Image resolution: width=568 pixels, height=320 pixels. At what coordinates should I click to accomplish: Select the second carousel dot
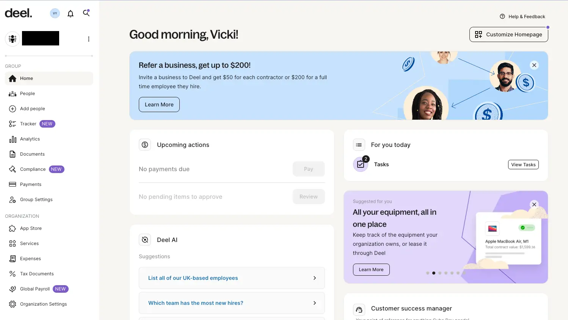(x=434, y=273)
